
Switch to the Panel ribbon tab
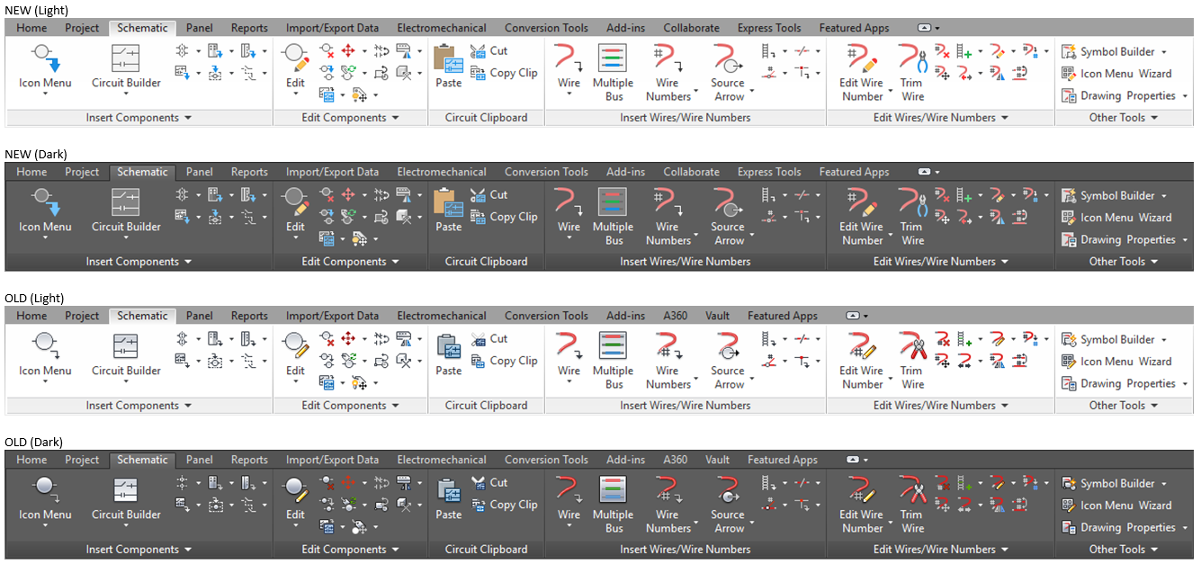coord(199,27)
